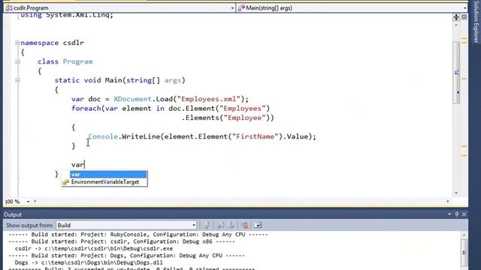Click the Output panel title label

coord(13,214)
